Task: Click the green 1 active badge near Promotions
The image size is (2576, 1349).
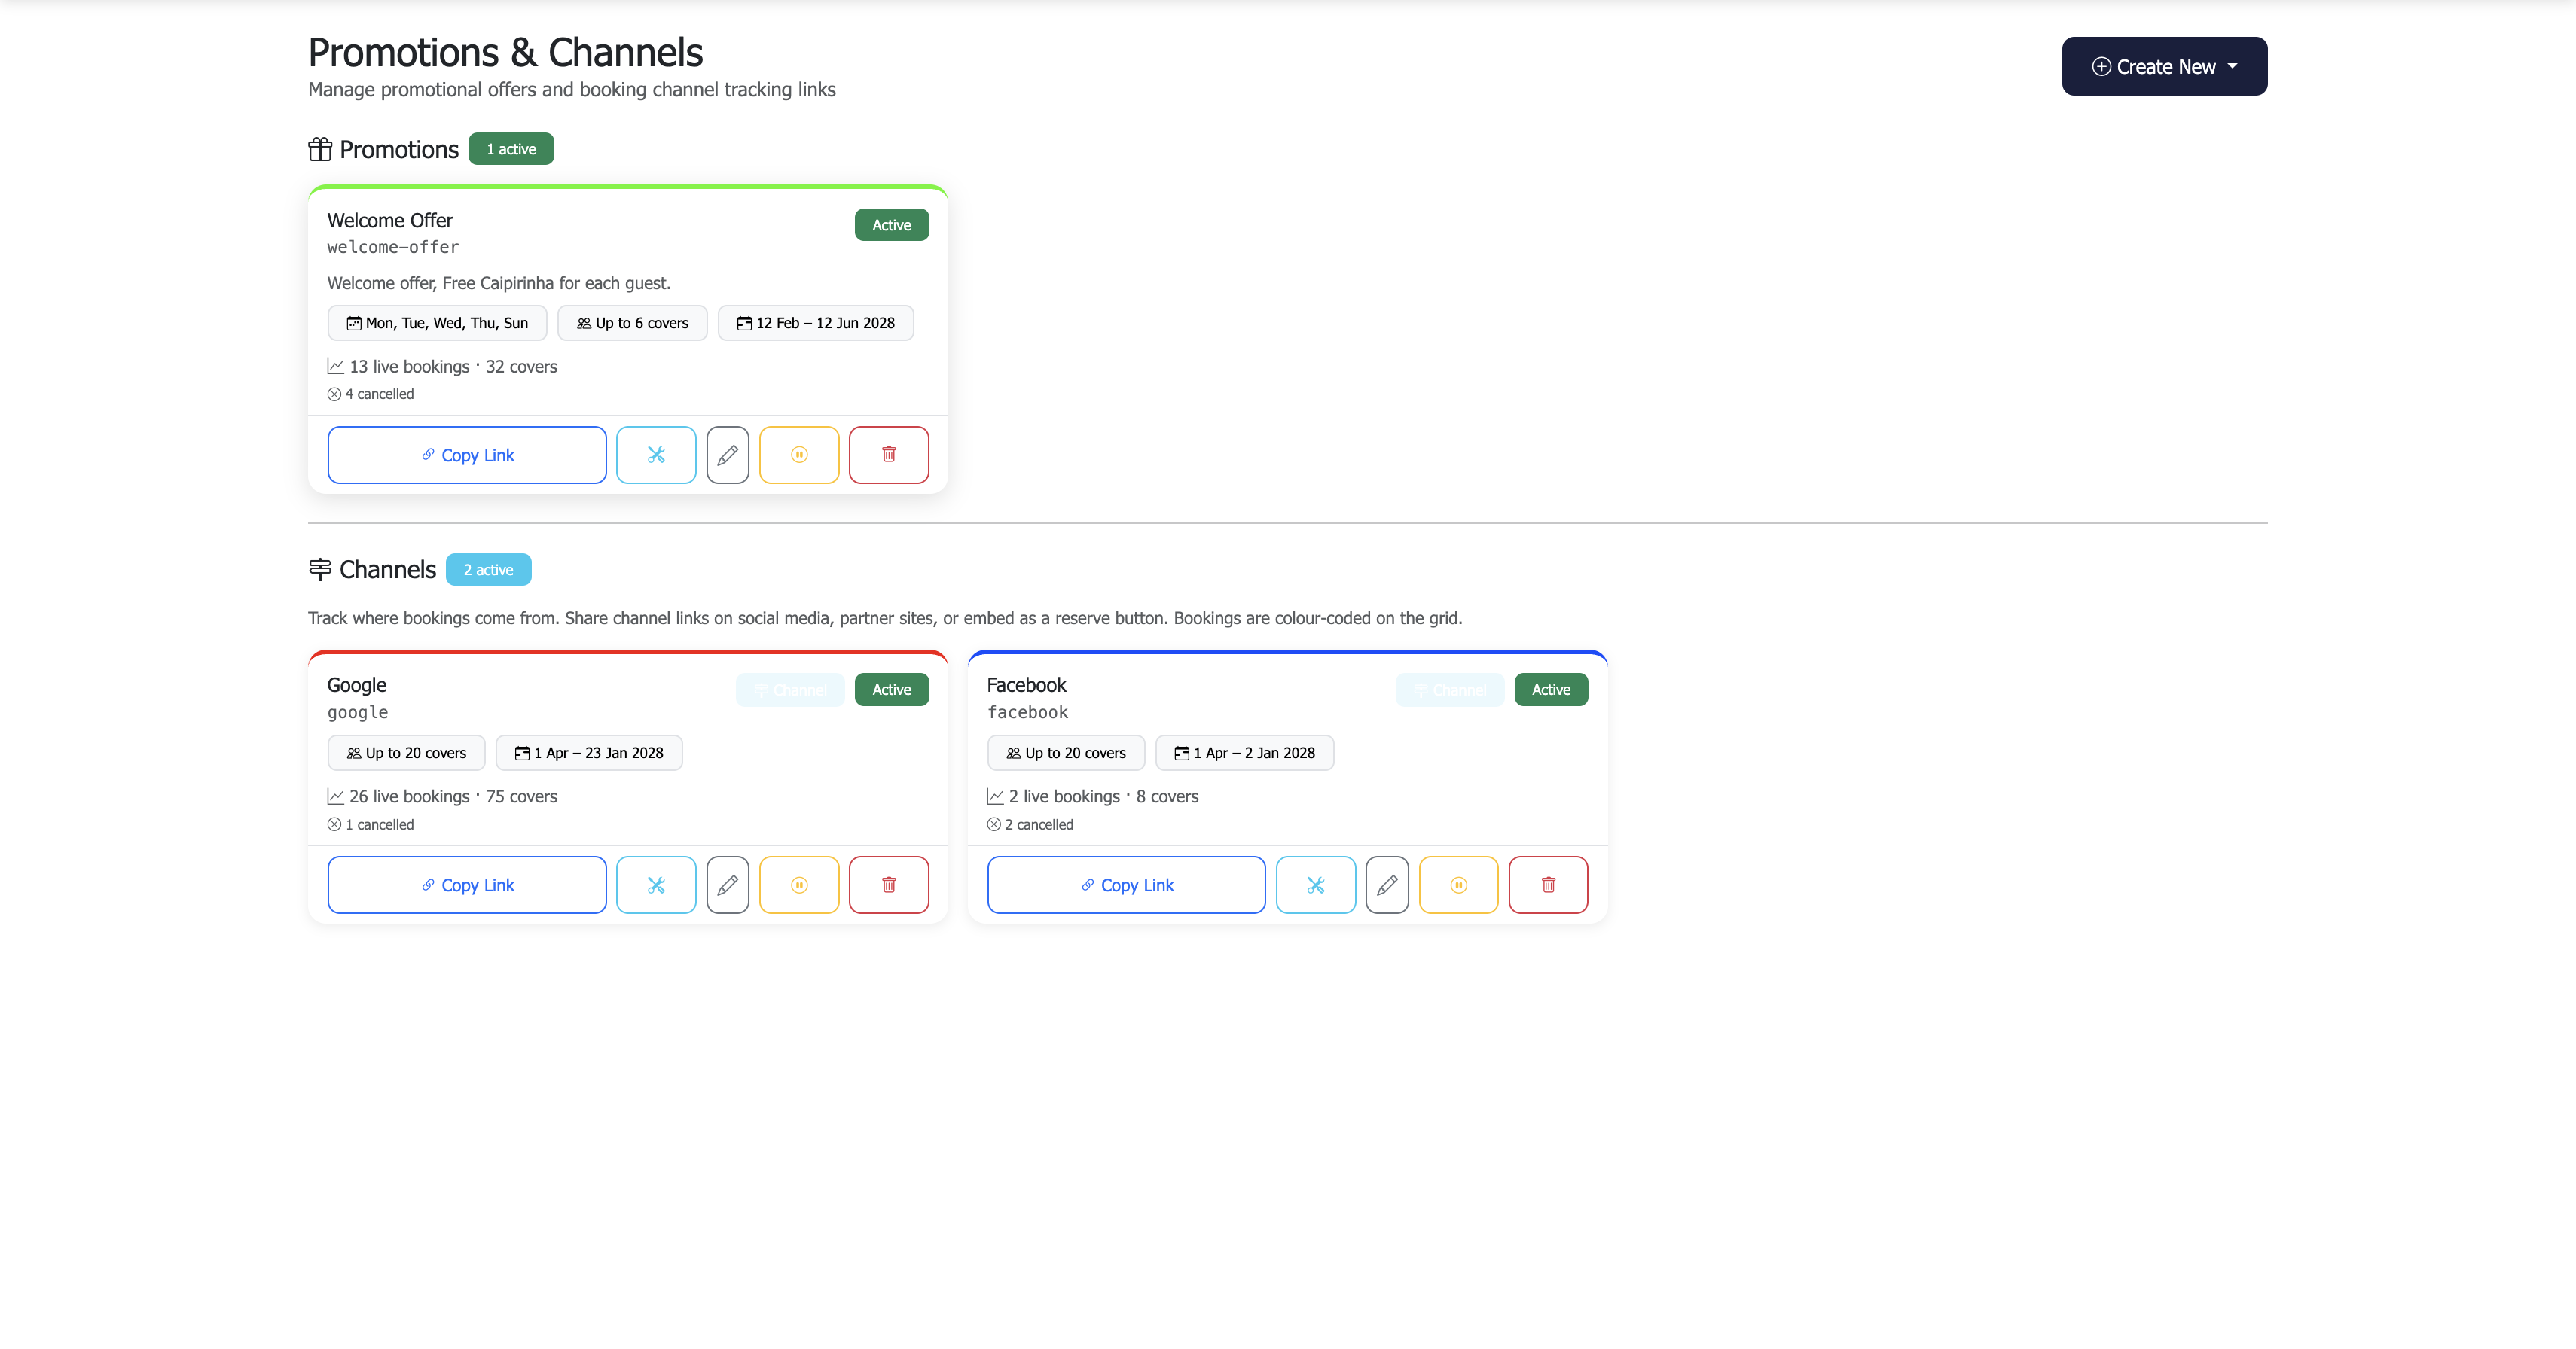Action: pos(511,148)
